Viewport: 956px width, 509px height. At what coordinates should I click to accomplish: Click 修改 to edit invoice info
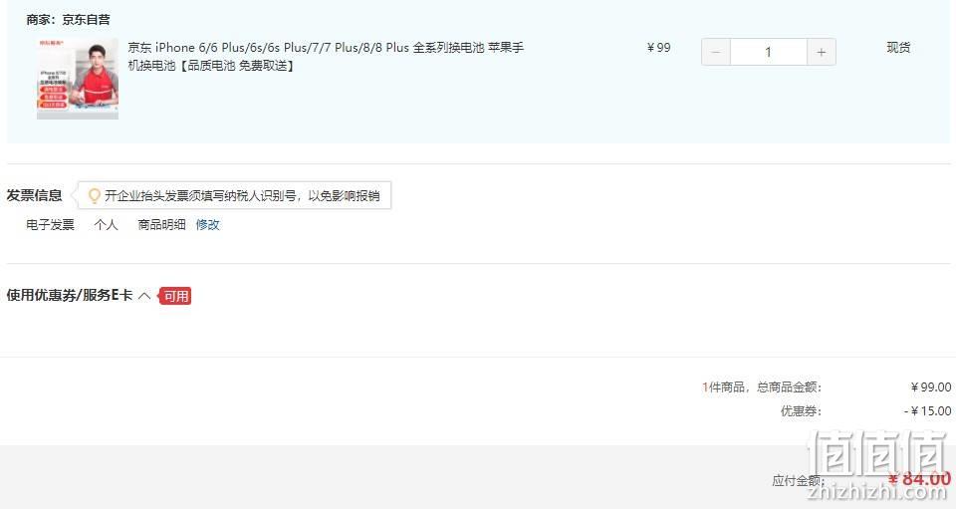click(207, 225)
